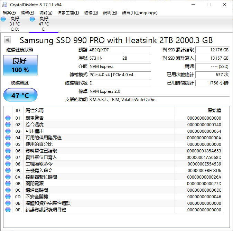Click status orb of attribute 0C 總通電時間

[8, 190]
